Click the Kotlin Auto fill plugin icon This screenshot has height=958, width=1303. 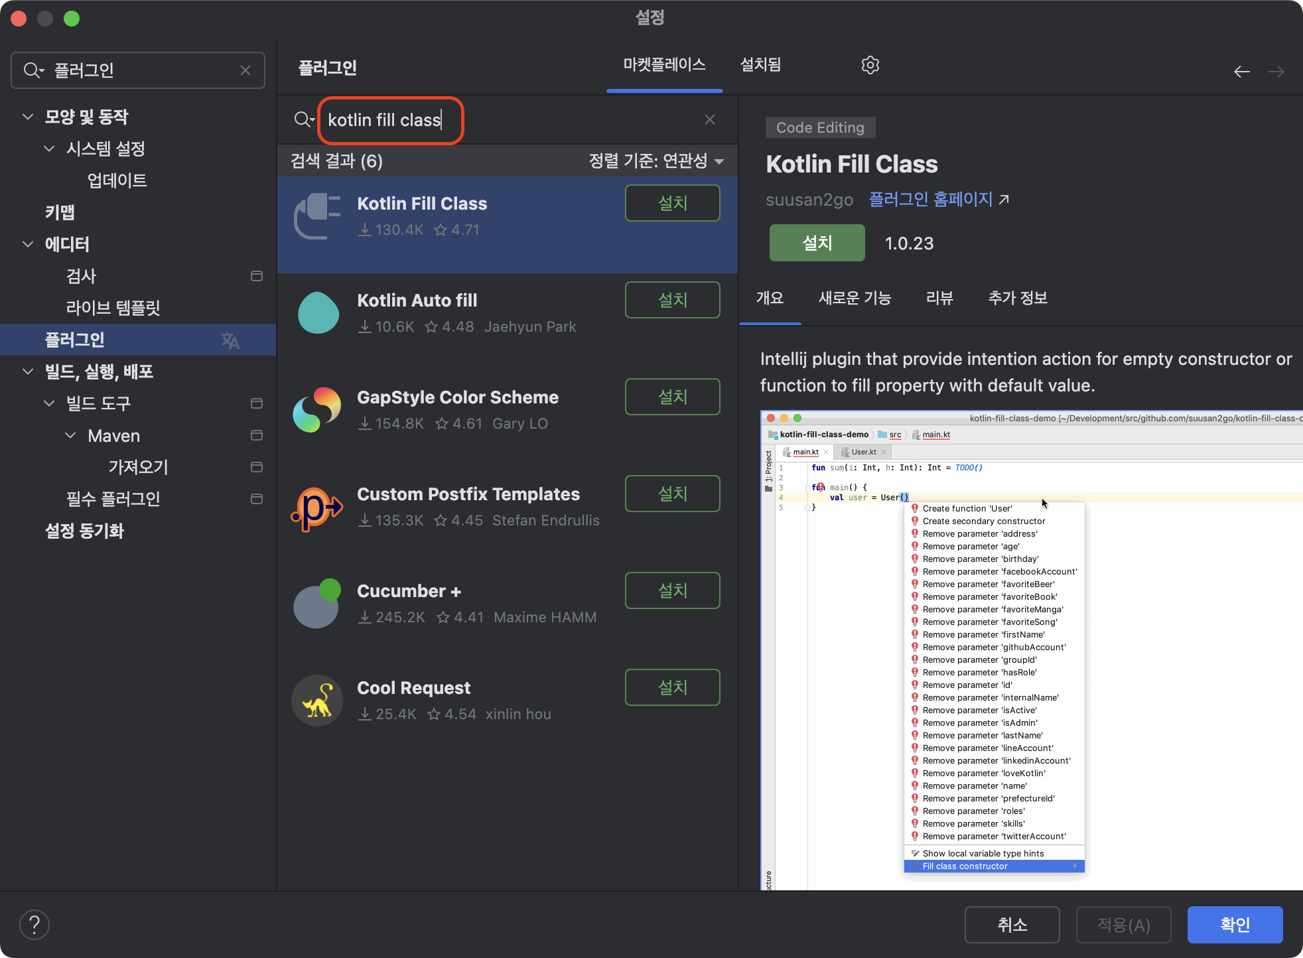317,313
